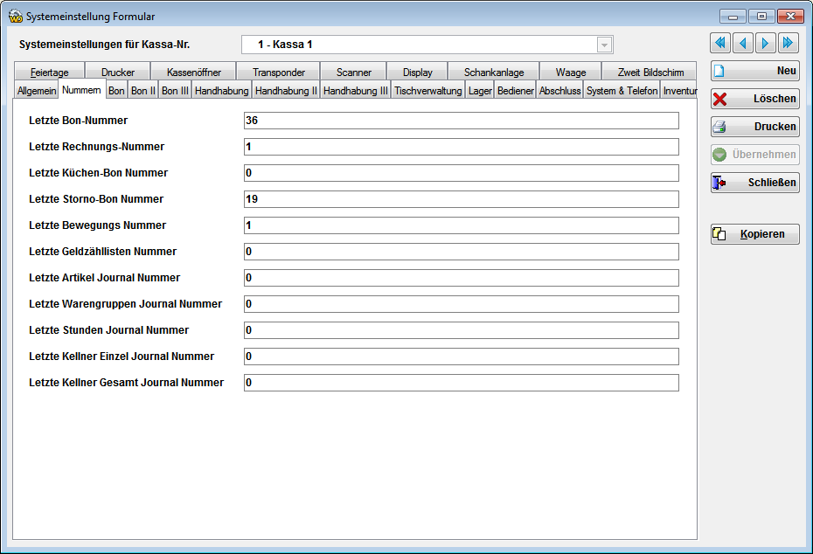Image resolution: width=813 pixels, height=554 pixels.
Task: Jump to first record with double-left arrow
Action: click(720, 43)
